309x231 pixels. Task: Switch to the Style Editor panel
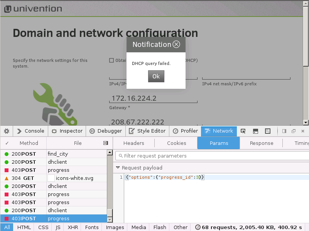pyautogui.click(x=147, y=131)
